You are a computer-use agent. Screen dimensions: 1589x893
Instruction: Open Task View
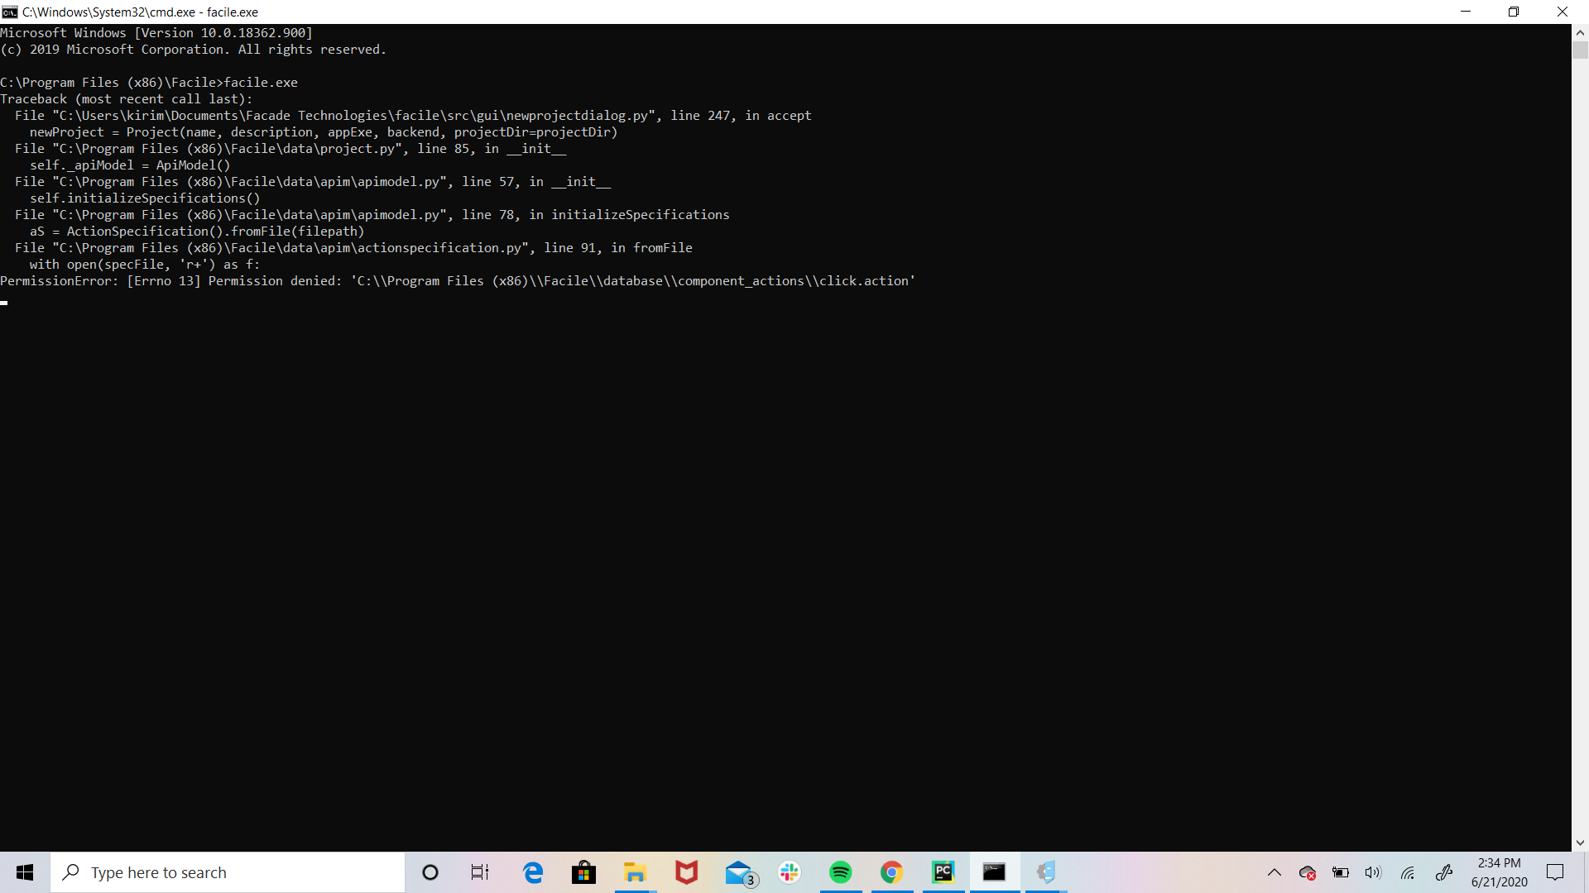pos(479,872)
